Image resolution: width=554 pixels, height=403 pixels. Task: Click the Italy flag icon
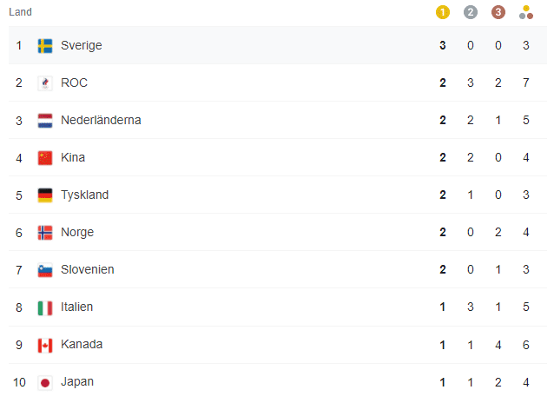[x=45, y=308]
